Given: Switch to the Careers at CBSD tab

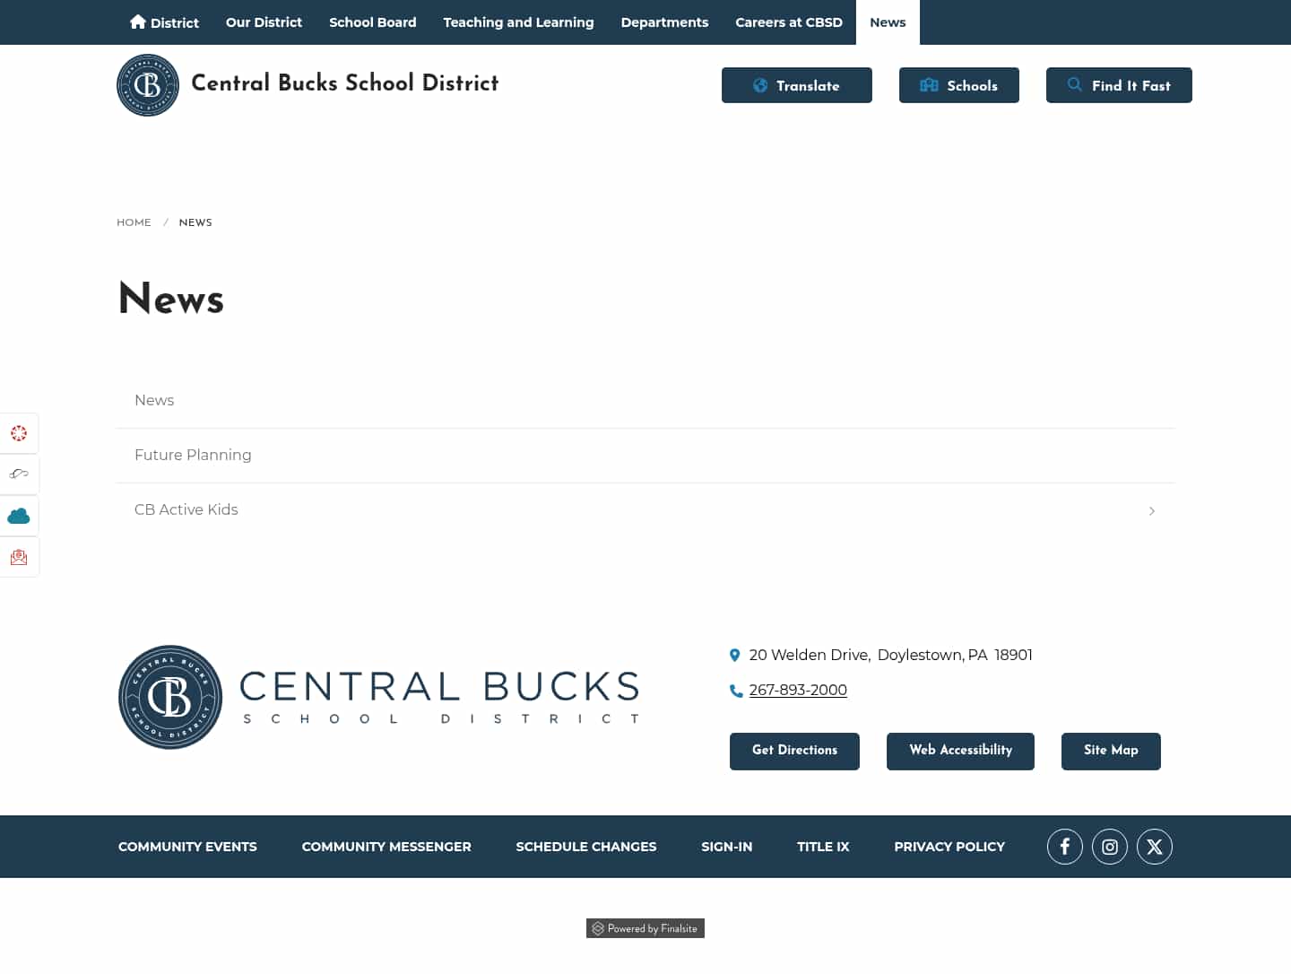Looking at the screenshot, I should [789, 22].
